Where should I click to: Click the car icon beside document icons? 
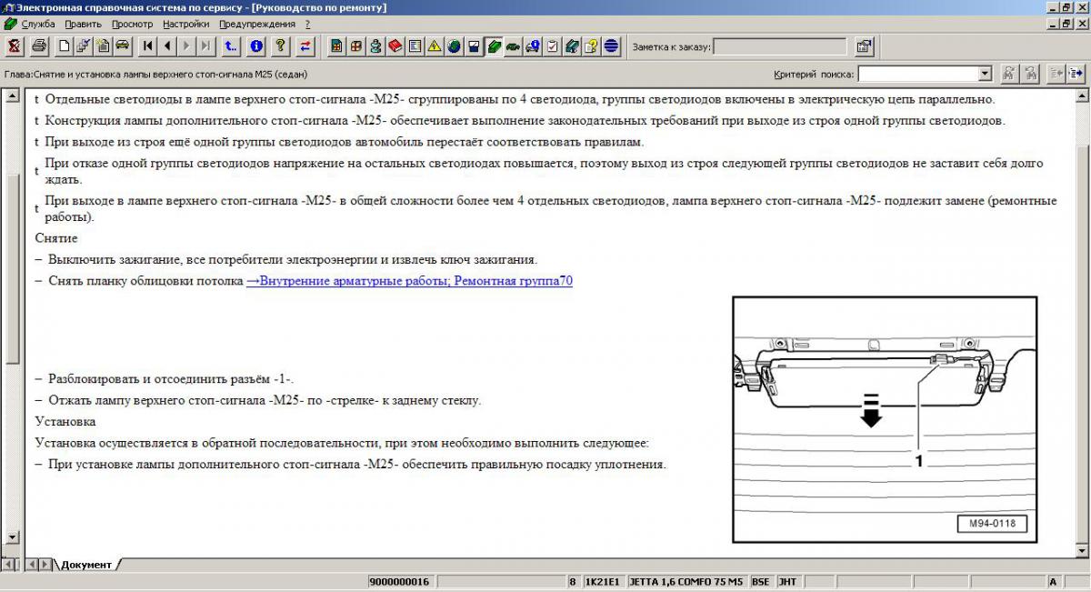click(x=123, y=45)
